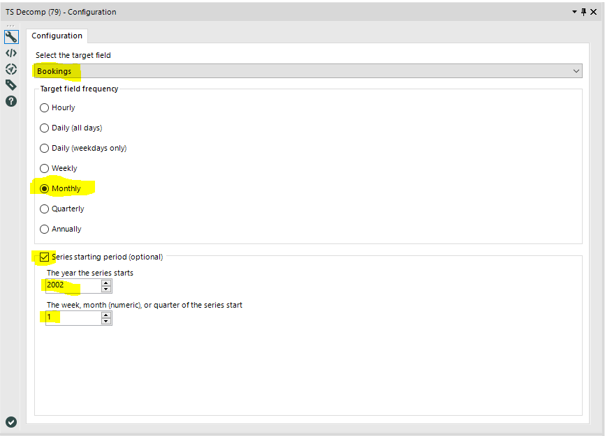Viewport: 605px width, 436px height.
Task: Select the Quarterly frequency radio button
Action: (x=43, y=208)
